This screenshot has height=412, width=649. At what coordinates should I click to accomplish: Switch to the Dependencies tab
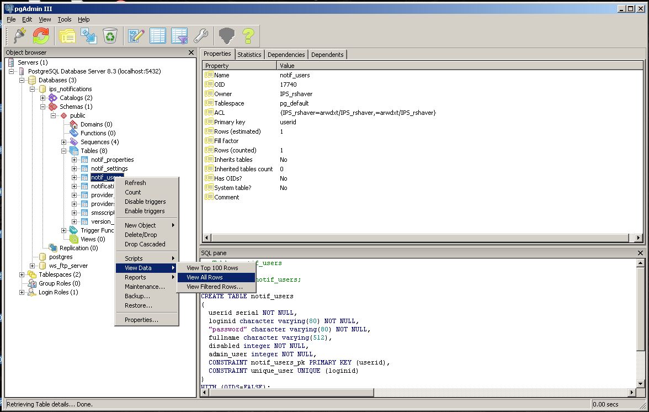click(x=286, y=55)
